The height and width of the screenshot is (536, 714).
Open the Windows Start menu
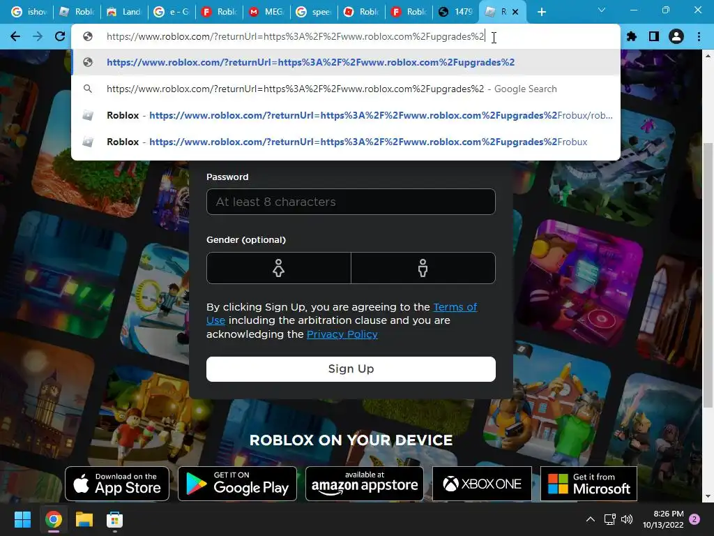click(x=22, y=519)
